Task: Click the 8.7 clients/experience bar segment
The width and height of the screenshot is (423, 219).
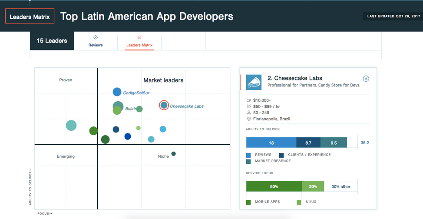Action: pyautogui.click(x=308, y=143)
